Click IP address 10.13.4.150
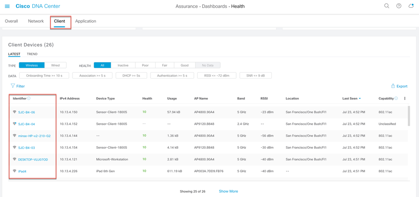Image resolution: width=419 pixels, height=197 pixels. pos(69,113)
